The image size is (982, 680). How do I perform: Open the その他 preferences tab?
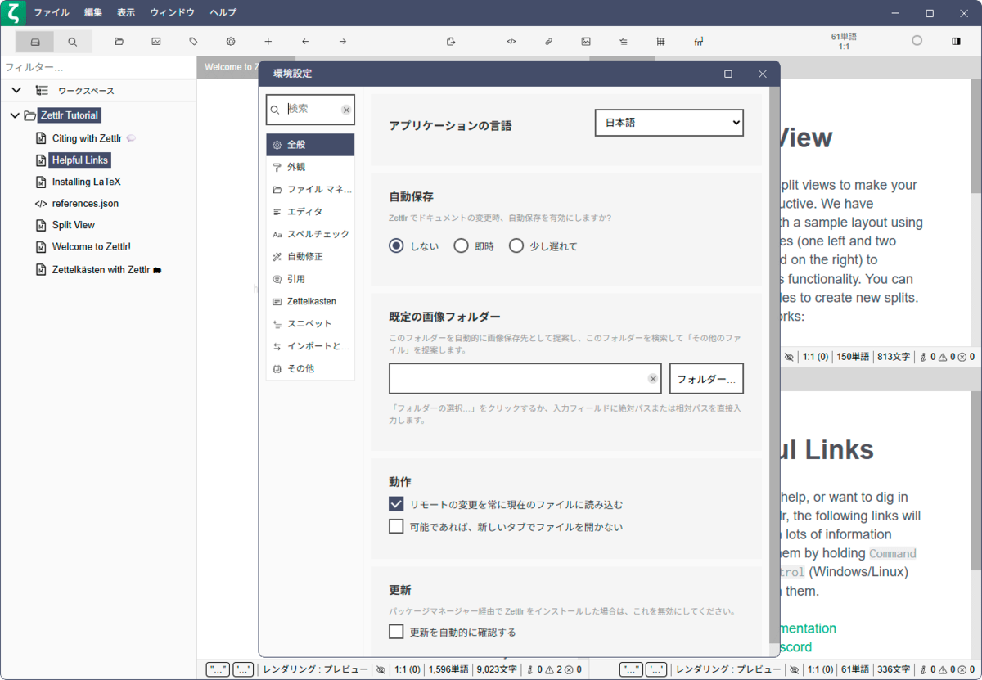pos(310,369)
